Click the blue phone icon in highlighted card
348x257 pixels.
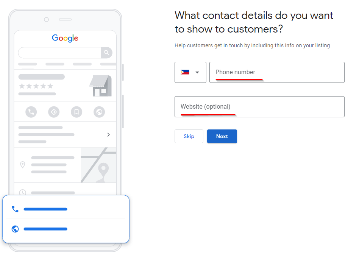[15, 209]
